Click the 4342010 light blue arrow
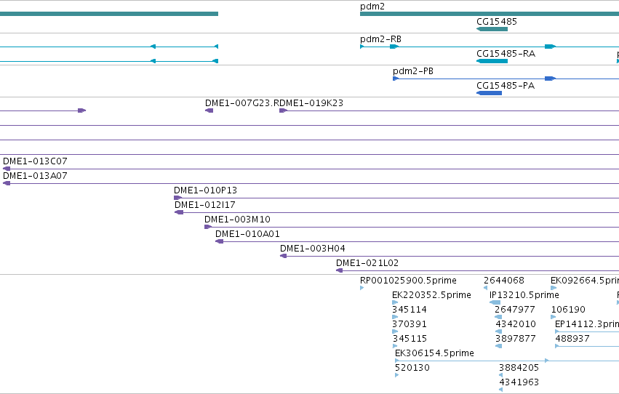Image resolution: width=619 pixels, height=394 pixels. [498, 331]
